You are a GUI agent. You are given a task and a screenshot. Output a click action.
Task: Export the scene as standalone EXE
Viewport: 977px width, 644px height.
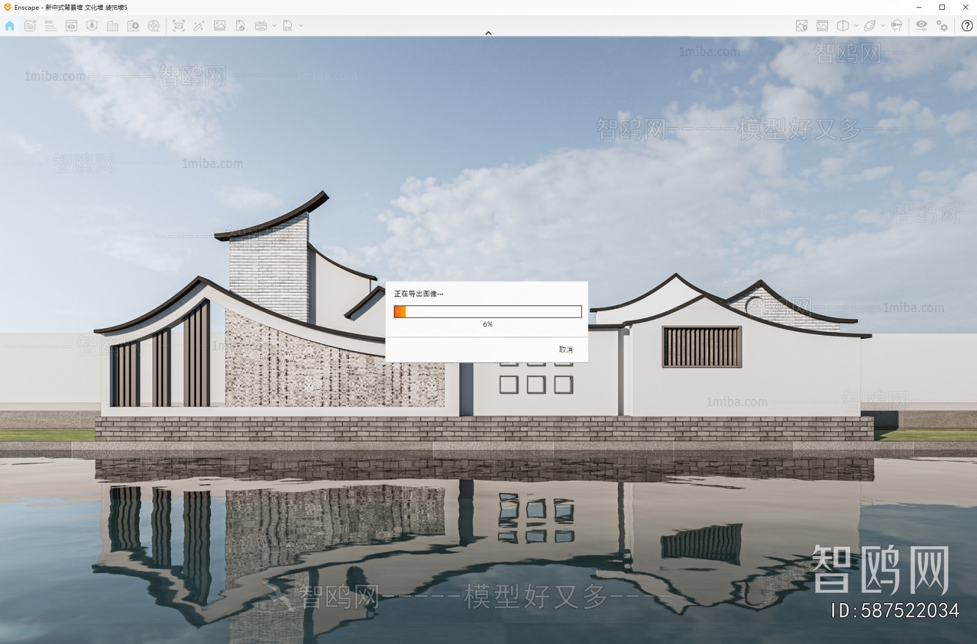point(287,26)
